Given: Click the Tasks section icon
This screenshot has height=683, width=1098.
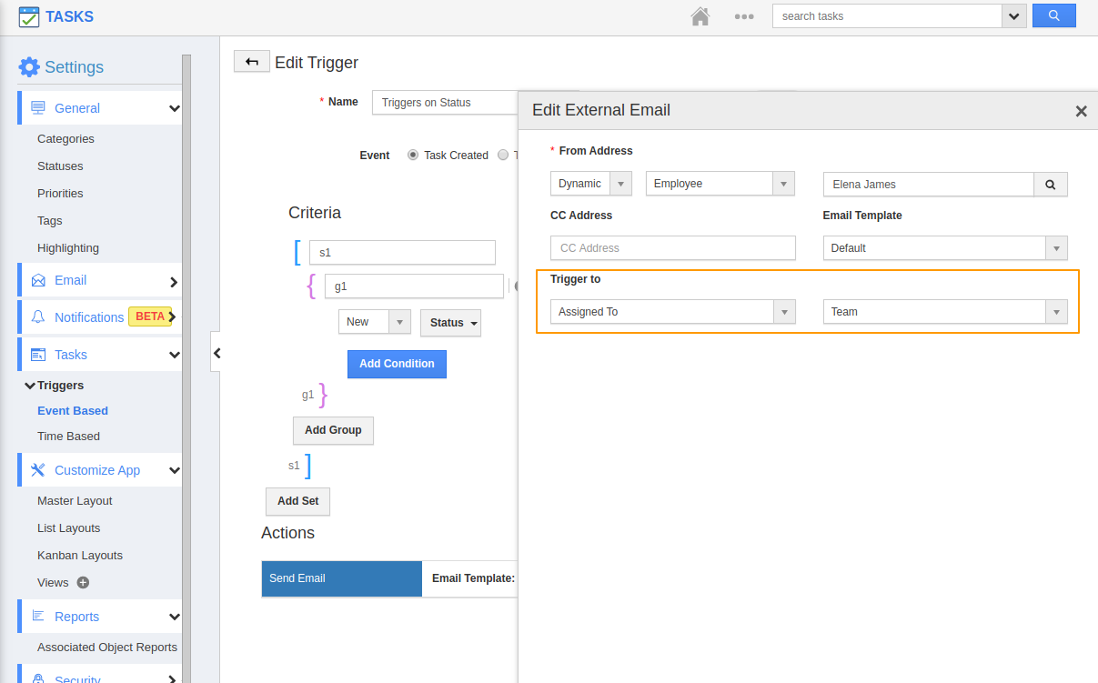Looking at the screenshot, I should click(x=38, y=355).
